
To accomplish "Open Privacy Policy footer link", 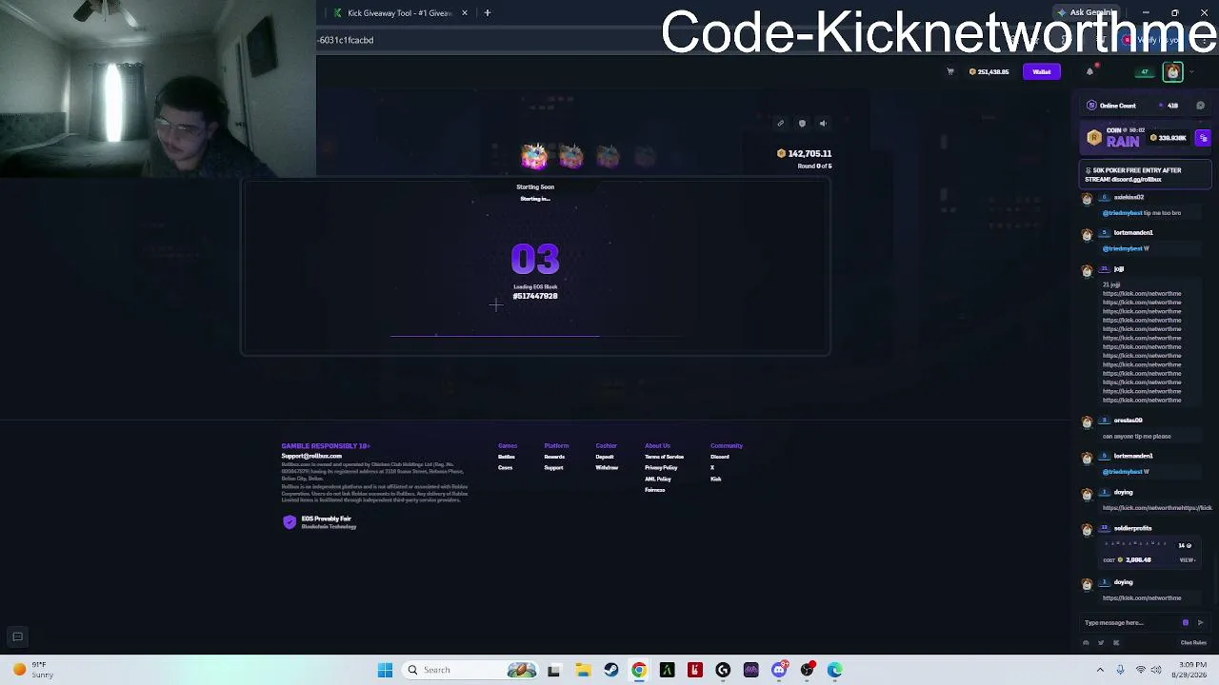I will point(661,467).
